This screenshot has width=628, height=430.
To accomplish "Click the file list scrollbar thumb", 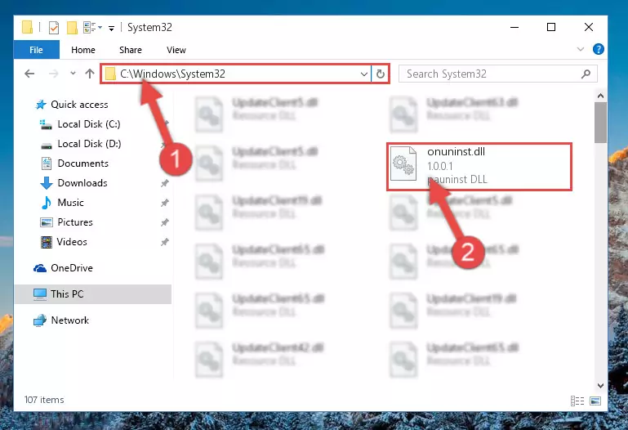I will (x=600, y=123).
